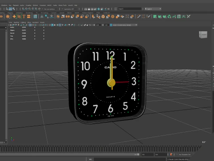Click the Edges row in heads-up display
The width and height of the screenshot is (214, 161).
27,30
